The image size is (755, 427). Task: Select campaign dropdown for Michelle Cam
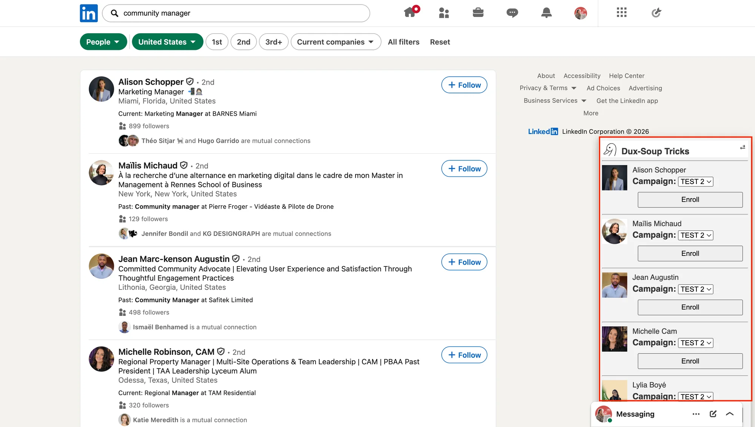tap(696, 343)
